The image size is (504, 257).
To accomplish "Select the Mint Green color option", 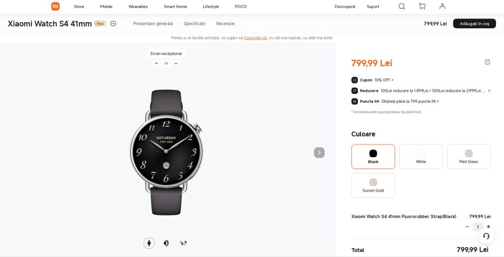I will click(x=469, y=157).
